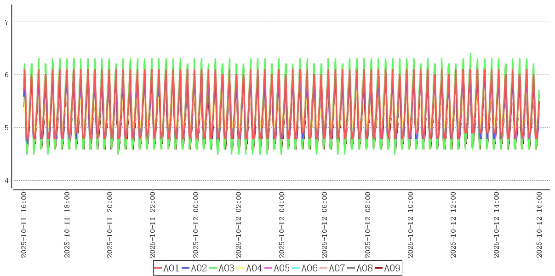Click the magenta A05 legend line marker
555x276 pixels.
[x=269, y=268]
